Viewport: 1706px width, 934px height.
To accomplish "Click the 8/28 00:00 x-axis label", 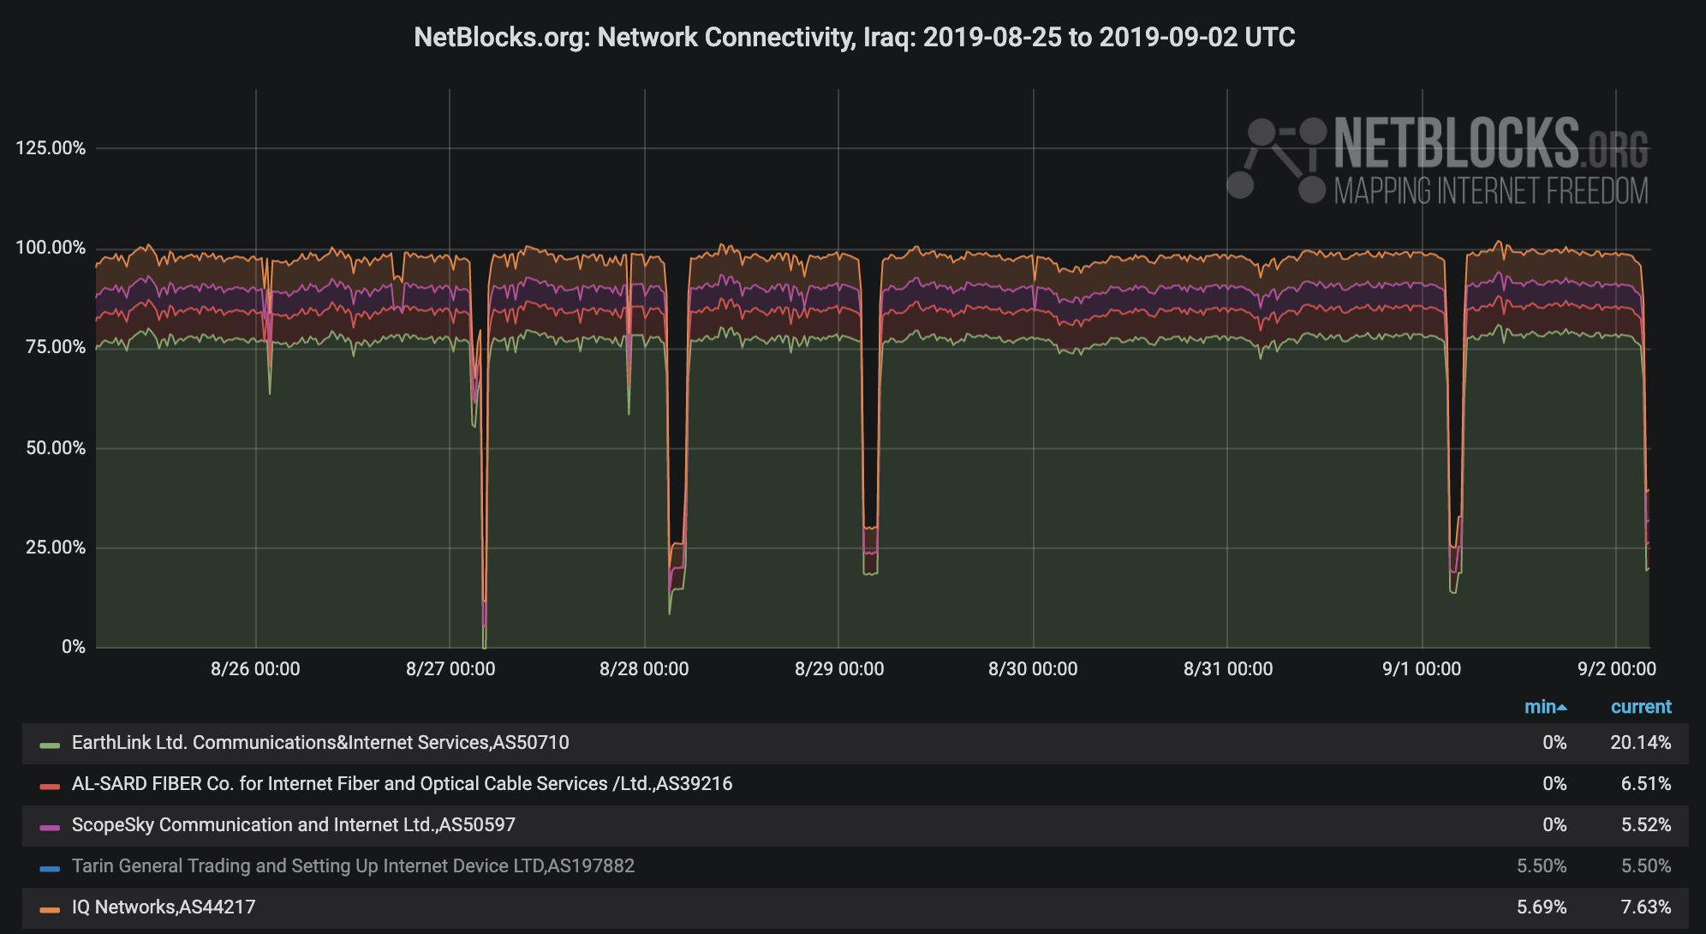I will [x=644, y=669].
